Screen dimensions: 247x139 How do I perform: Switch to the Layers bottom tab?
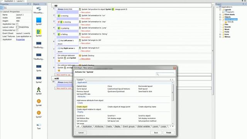(155, 126)
